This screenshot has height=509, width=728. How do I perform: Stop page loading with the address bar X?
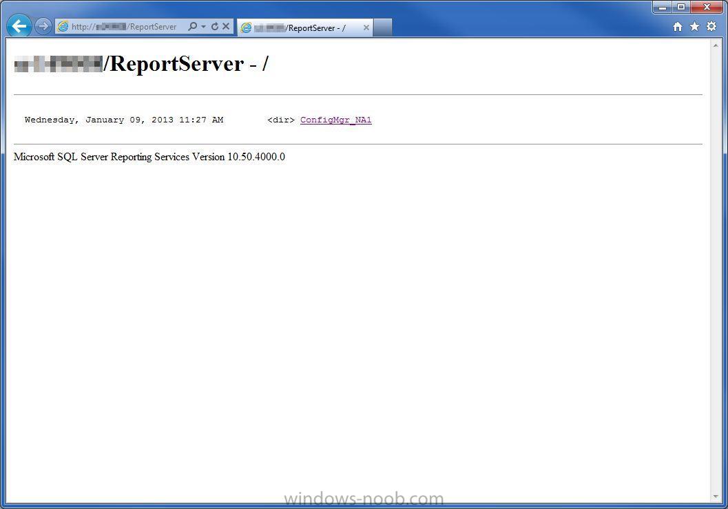(226, 26)
